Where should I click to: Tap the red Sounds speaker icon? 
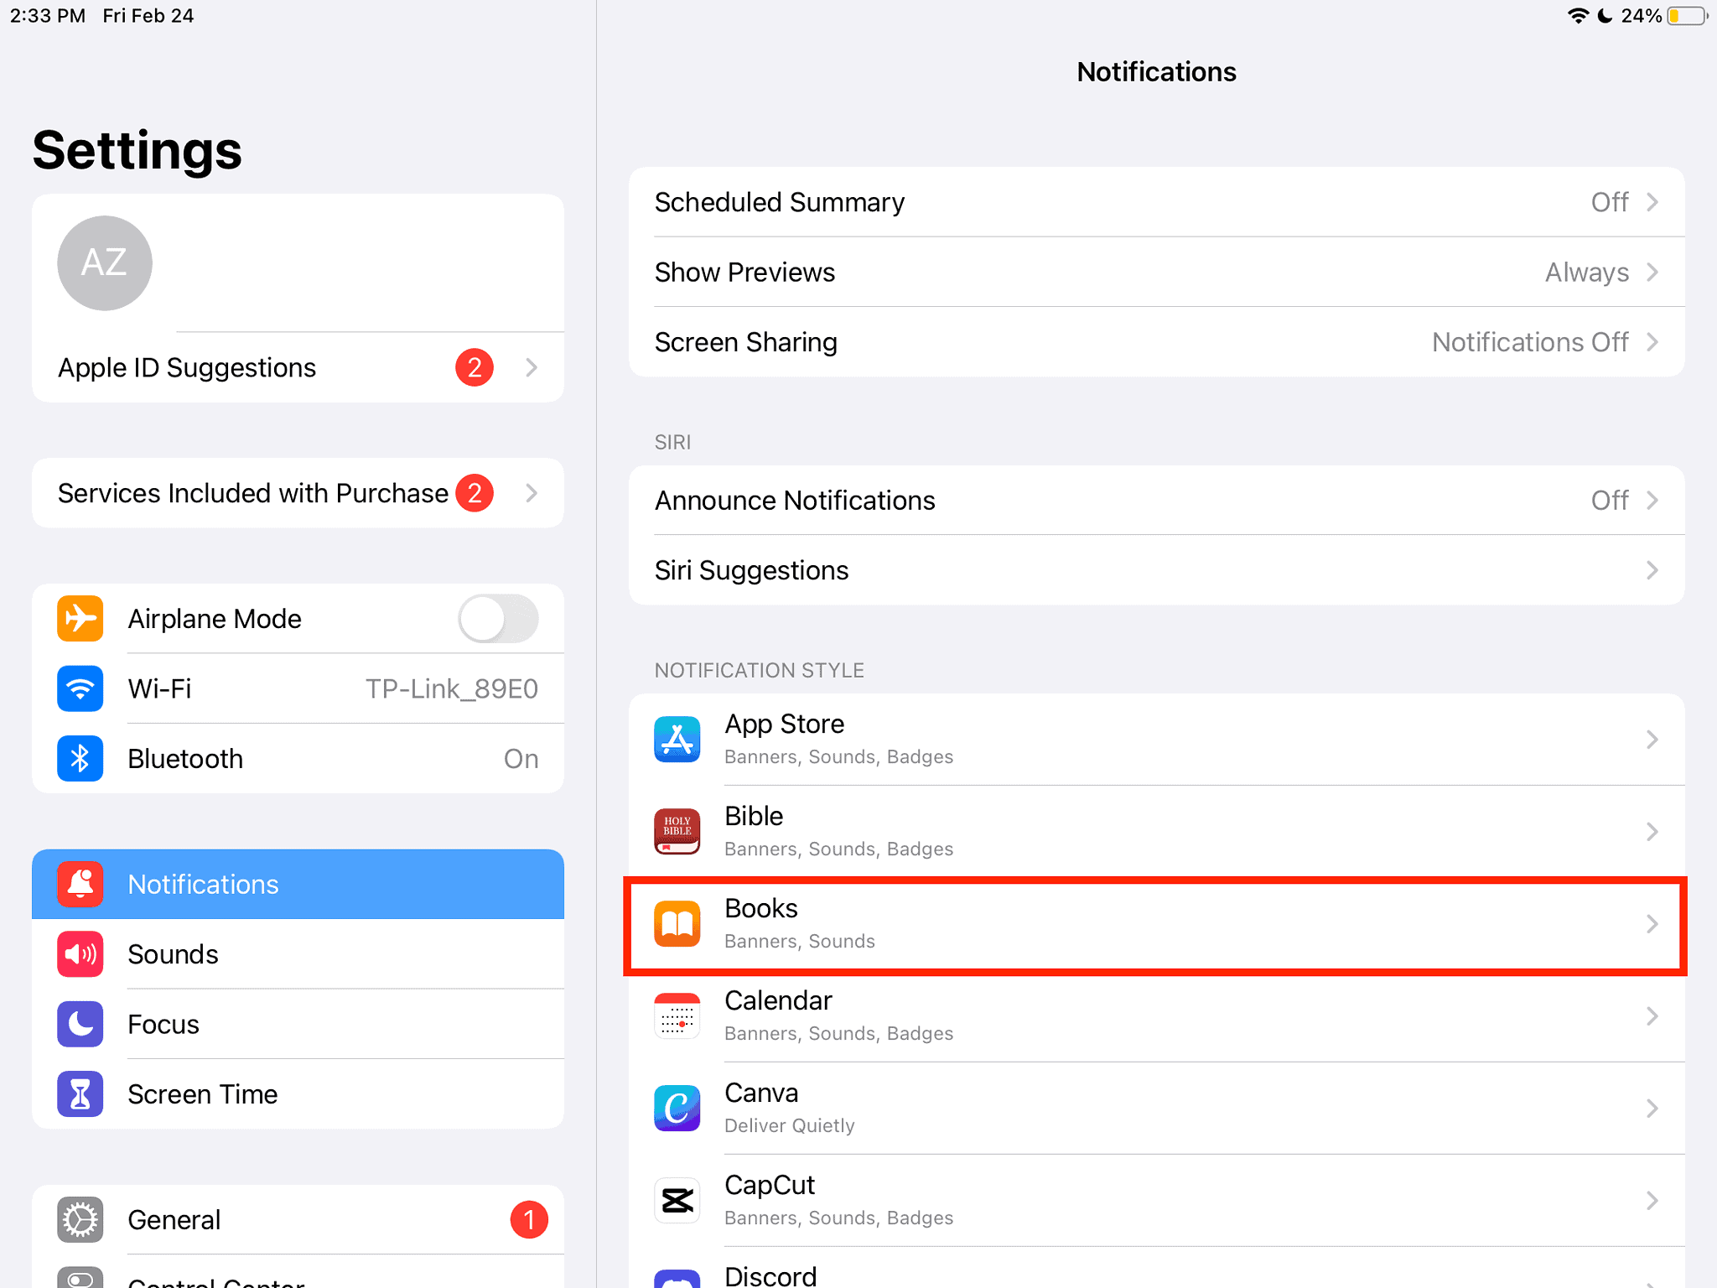click(x=80, y=954)
